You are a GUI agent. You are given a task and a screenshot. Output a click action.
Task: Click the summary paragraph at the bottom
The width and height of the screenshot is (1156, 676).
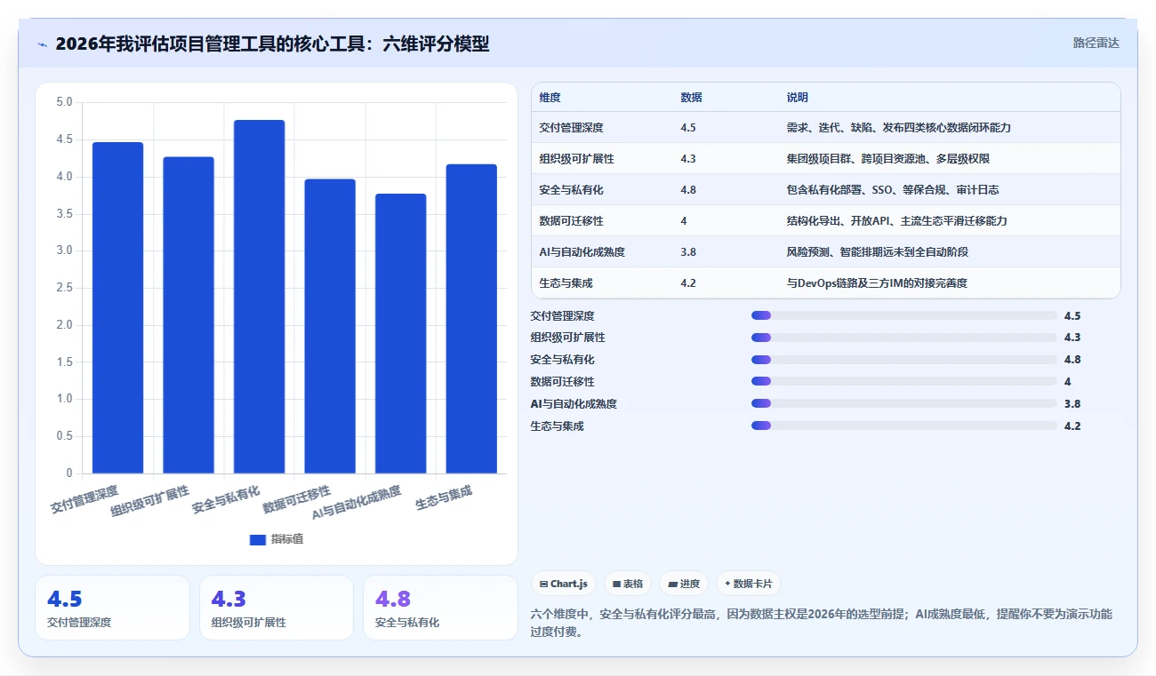[821, 624]
